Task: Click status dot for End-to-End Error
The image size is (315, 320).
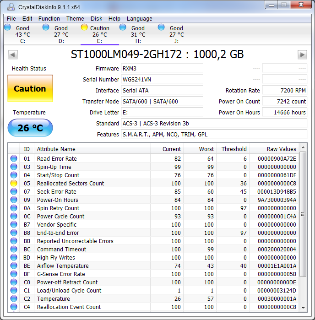Action: [14, 233]
